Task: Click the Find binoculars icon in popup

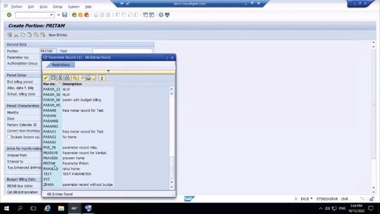Action: [61, 78]
